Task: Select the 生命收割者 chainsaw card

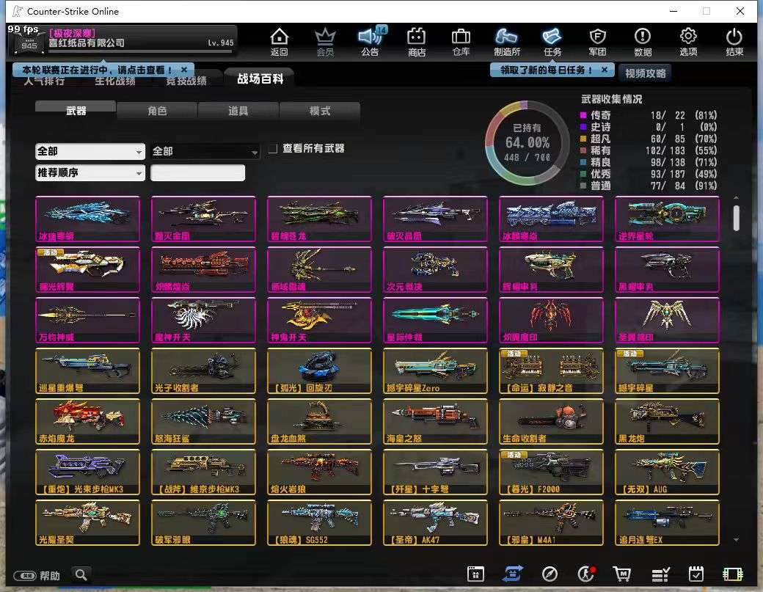Action: click(551, 421)
